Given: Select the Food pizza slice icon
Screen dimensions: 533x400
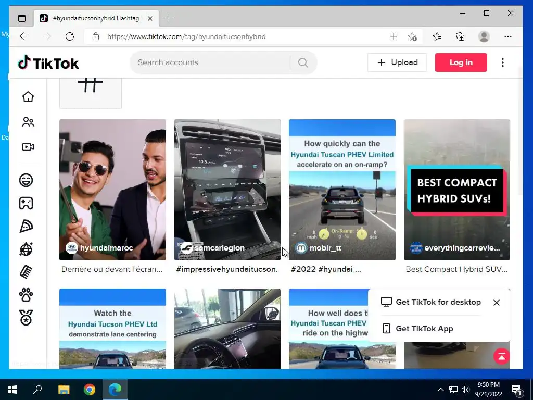Looking at the screenshot, I should pos(26,226).
